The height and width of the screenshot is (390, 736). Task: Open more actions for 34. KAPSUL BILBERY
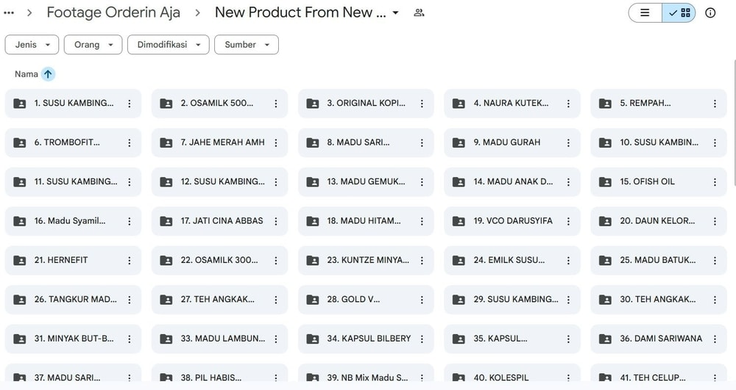coord(422,339)
